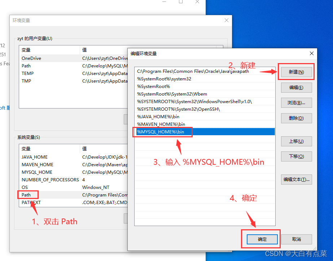Viewport: 333px width, 261px height.
Task: Click the 编辑(E) button
Action: pyautogui.click(x=296, y=88)
